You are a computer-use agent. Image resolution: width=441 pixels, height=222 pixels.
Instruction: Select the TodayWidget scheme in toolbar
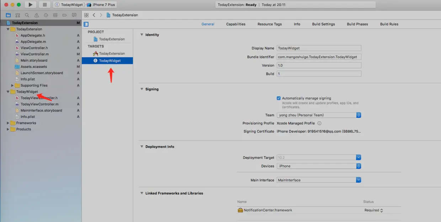point(69,5)
